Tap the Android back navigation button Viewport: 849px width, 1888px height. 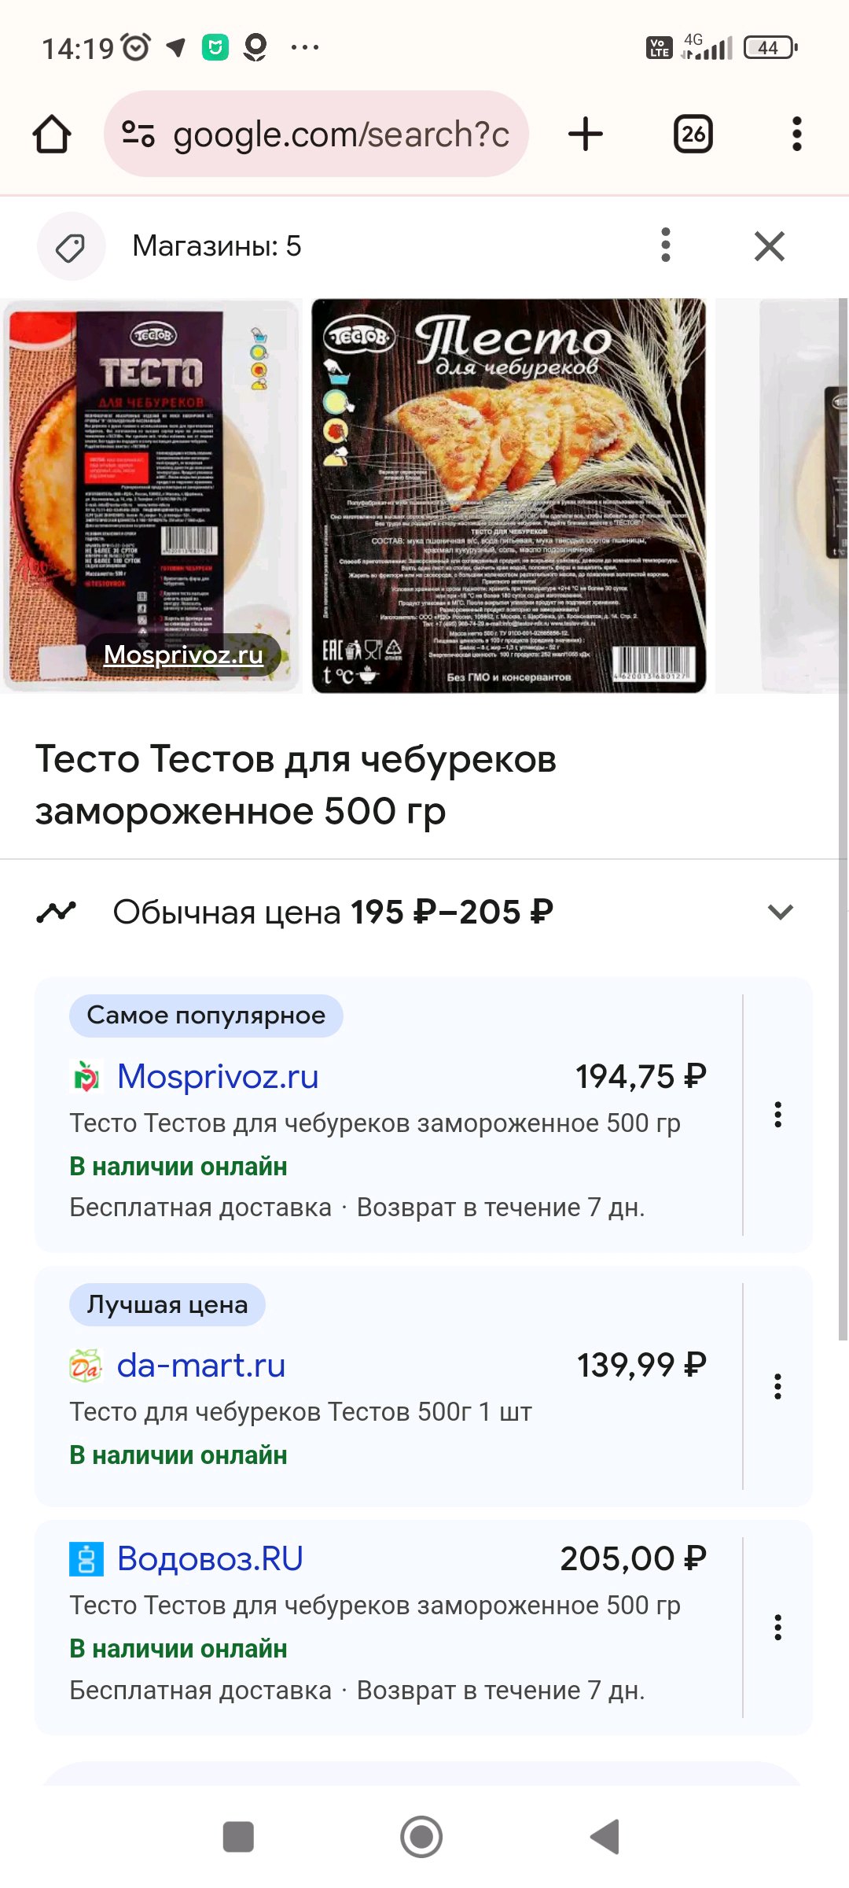point(605,1838)
